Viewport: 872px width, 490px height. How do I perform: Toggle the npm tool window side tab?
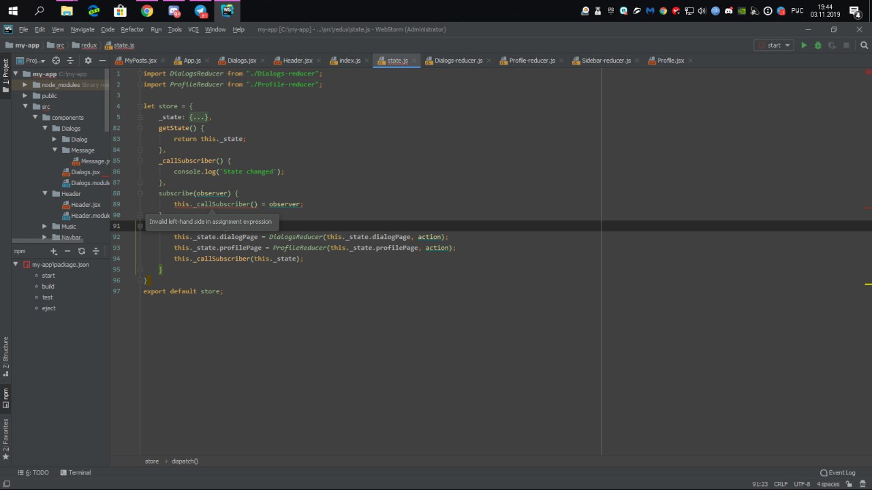(5, 397)
